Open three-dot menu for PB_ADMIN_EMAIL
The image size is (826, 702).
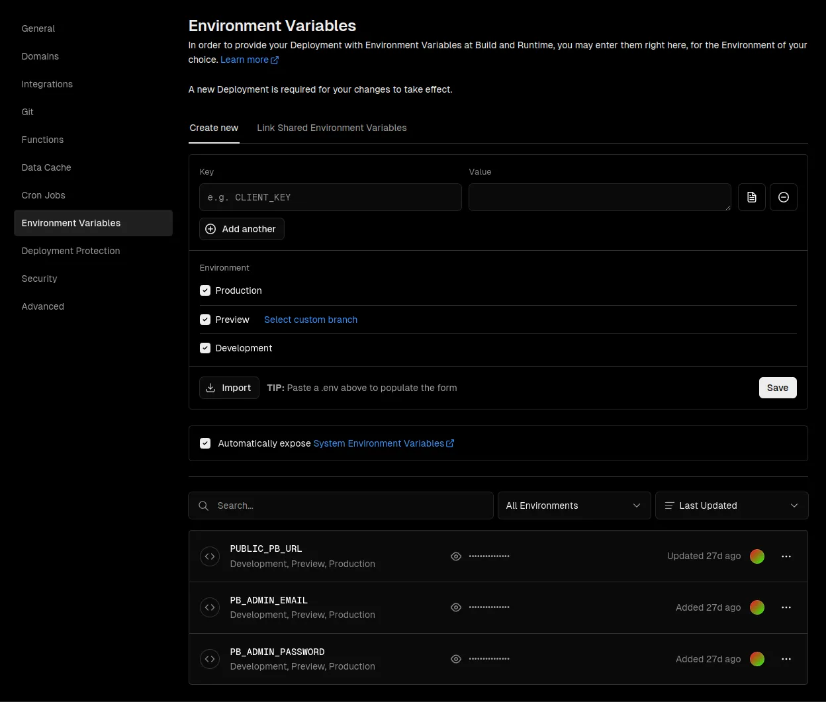[x=786, y=607]
